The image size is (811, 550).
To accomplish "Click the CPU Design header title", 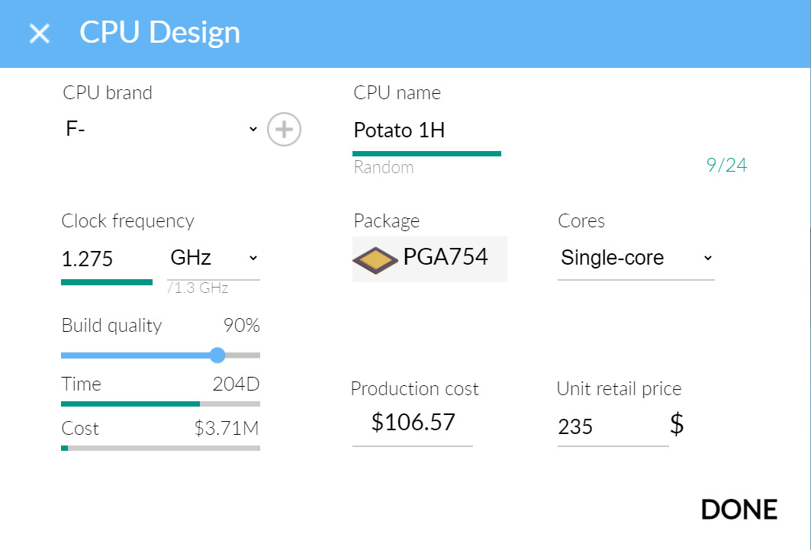I will [x=159, y=33].
